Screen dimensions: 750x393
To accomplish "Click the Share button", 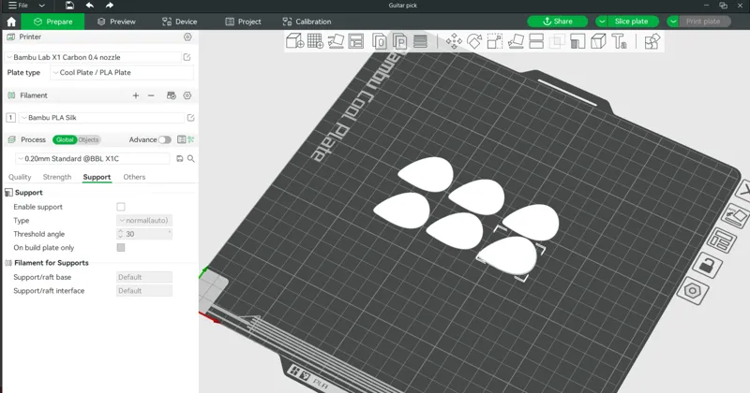I will tap(557, 22).
